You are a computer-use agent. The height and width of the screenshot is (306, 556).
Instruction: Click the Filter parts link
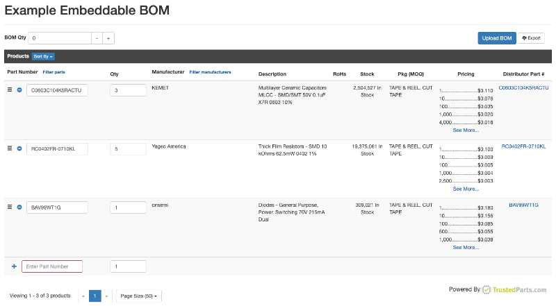54,72
